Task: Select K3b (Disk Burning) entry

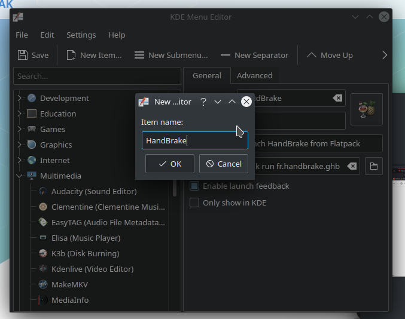Action: [85, 253]
